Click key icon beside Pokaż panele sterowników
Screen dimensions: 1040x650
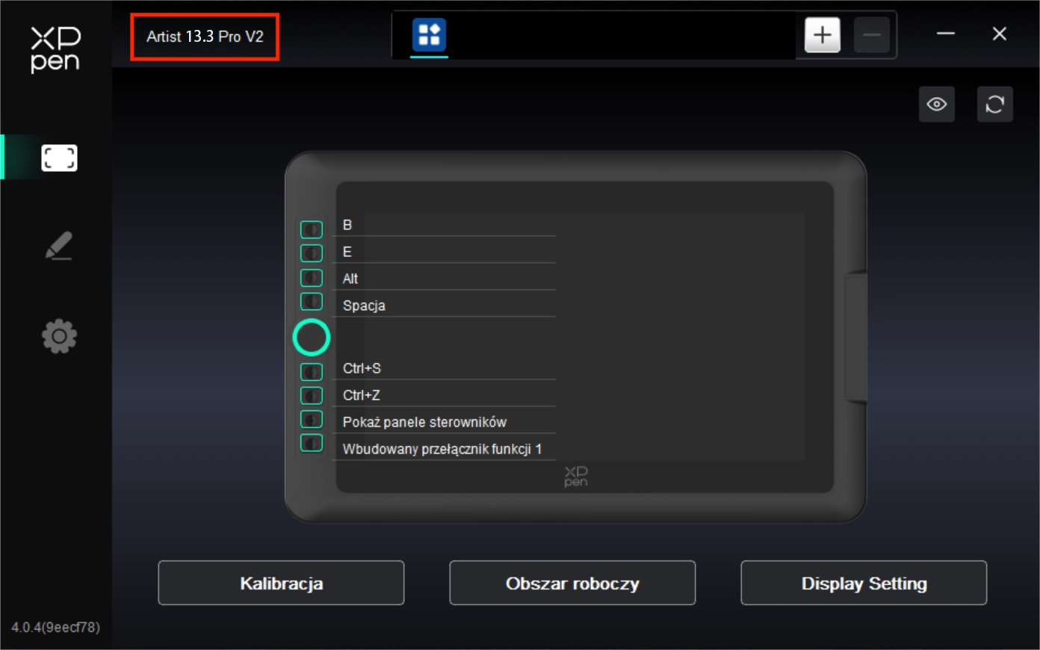pos(312,419)
